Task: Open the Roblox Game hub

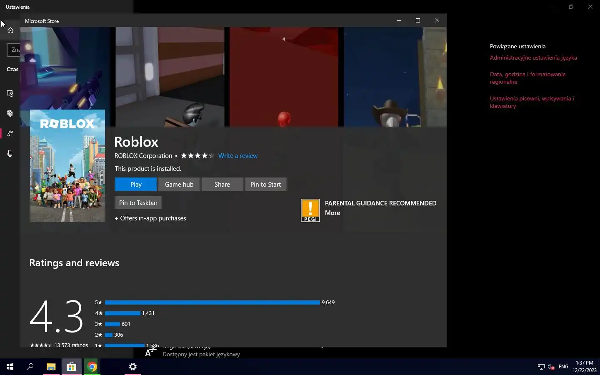Action: coord(179,184)
